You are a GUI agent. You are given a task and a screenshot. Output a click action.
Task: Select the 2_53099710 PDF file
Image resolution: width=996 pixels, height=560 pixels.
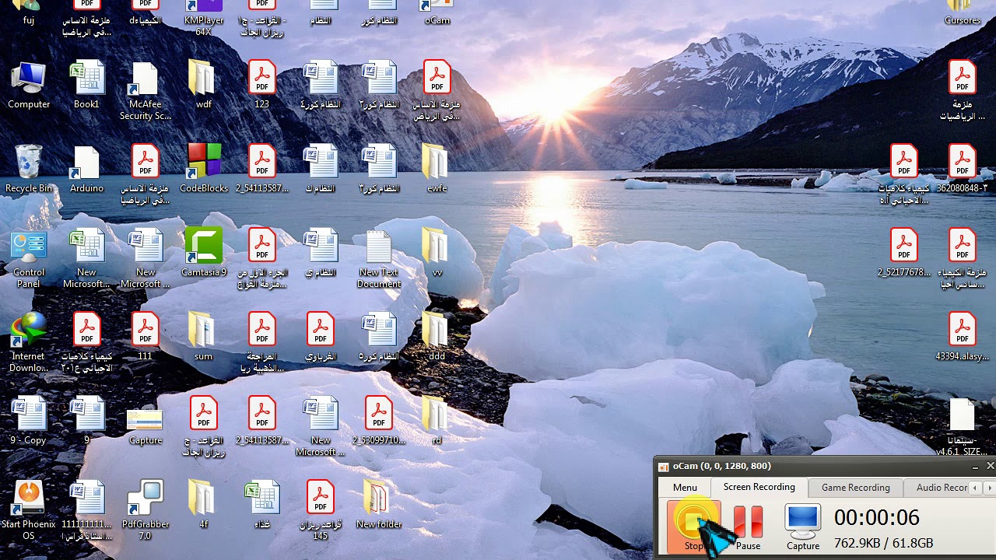379,421
